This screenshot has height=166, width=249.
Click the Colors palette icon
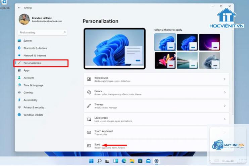coord(89,92)
